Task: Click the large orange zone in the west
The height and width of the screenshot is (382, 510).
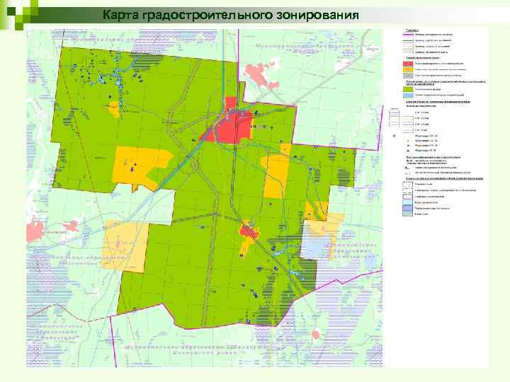Action: (140, 168)
